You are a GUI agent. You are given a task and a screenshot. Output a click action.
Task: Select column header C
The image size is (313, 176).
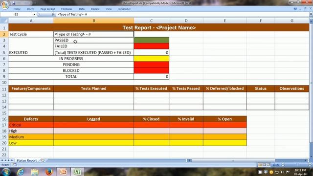point(151,21)
